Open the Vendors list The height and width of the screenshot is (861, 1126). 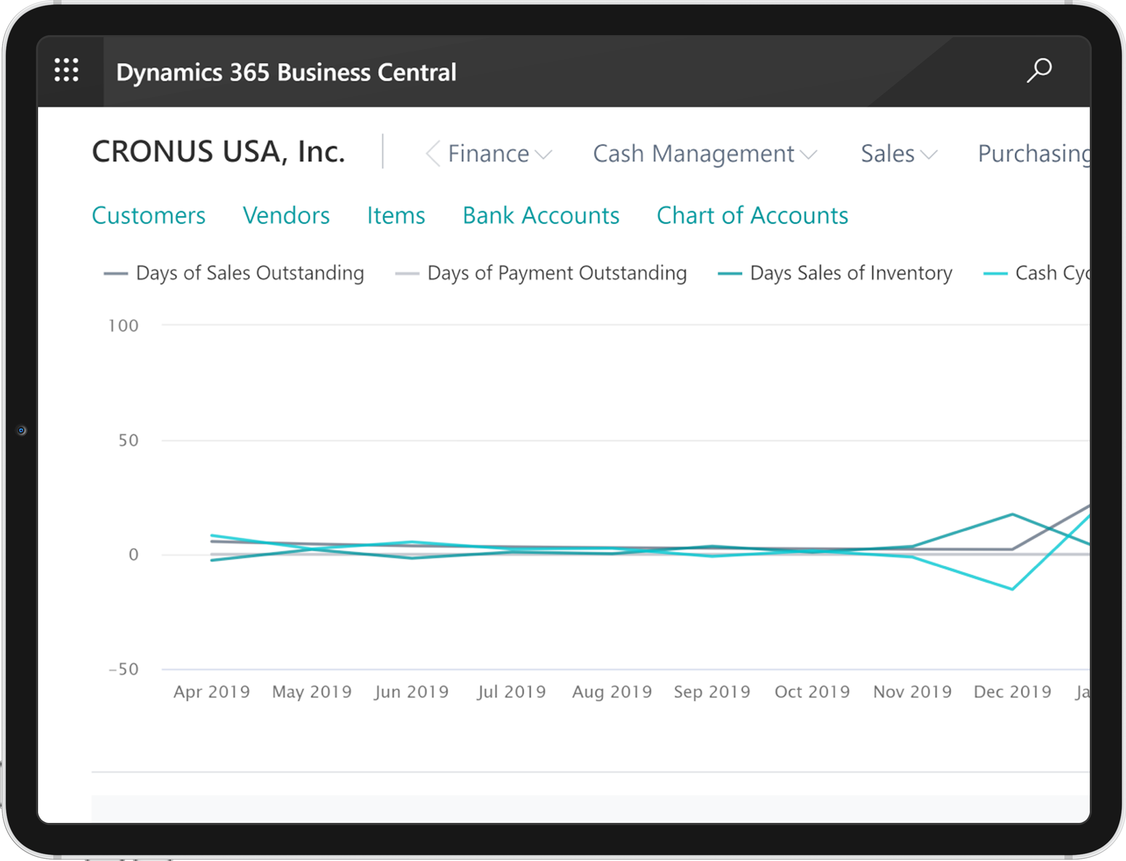click(286, 215)
